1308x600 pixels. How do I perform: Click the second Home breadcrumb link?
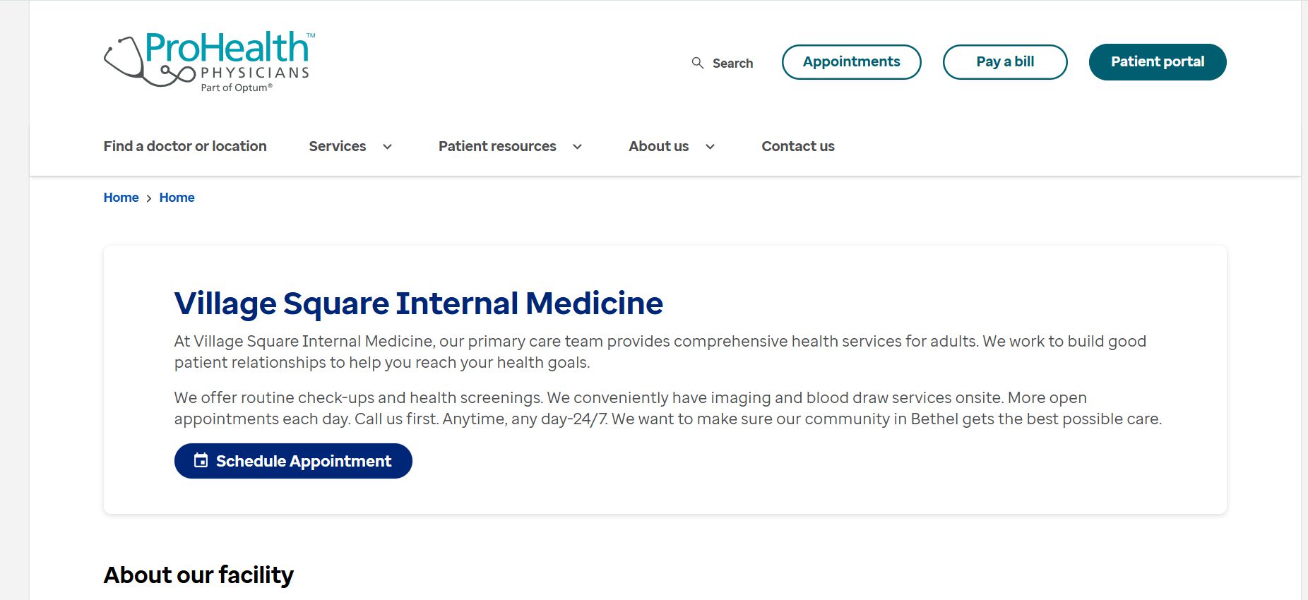(x=177, y=198)
